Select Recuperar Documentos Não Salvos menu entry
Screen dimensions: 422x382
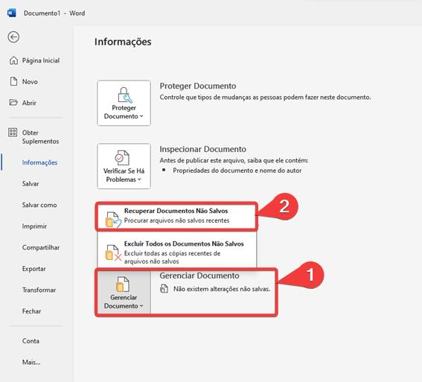click(x=176, y=216)
